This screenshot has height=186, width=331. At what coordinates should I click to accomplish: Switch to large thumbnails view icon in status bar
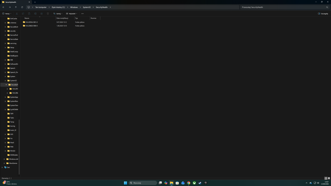(x=329, y=178)
